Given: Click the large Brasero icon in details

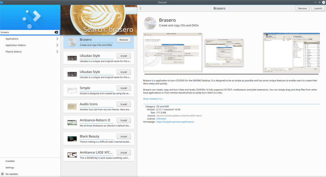Looking at the screenshot, I should click(150, 23).
